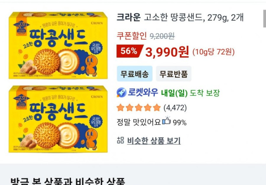Tap the red 56% discount badge

129,51
